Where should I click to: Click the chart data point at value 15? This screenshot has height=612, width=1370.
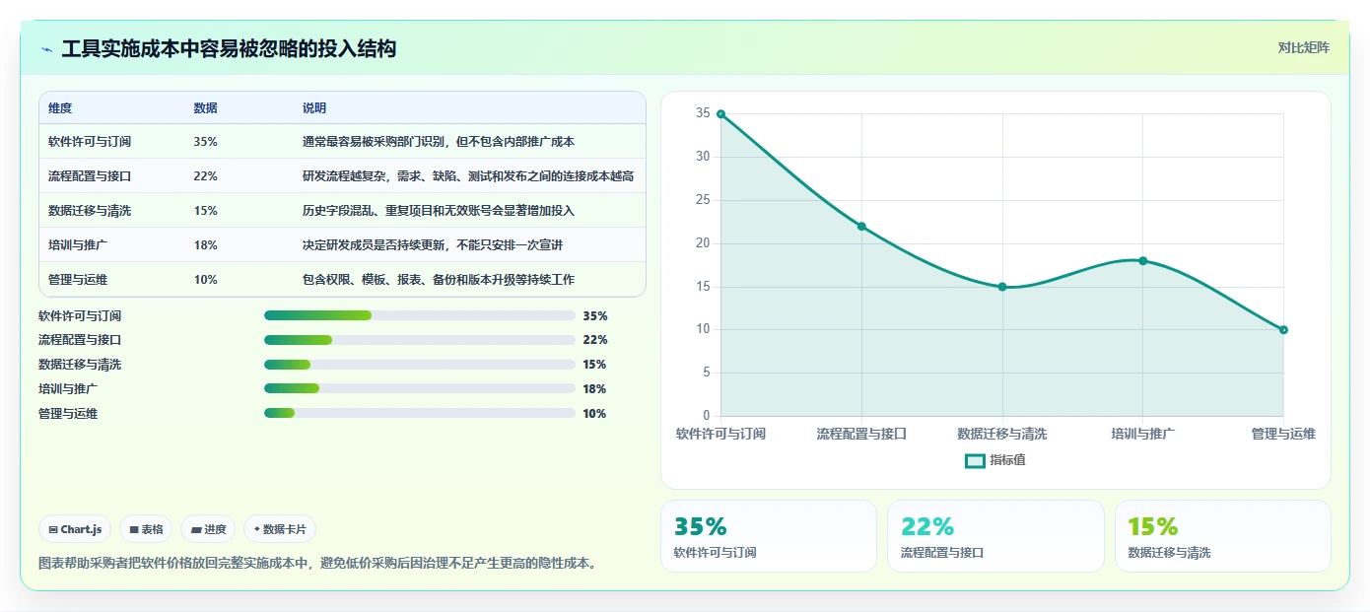click(x=1002, y=287)
